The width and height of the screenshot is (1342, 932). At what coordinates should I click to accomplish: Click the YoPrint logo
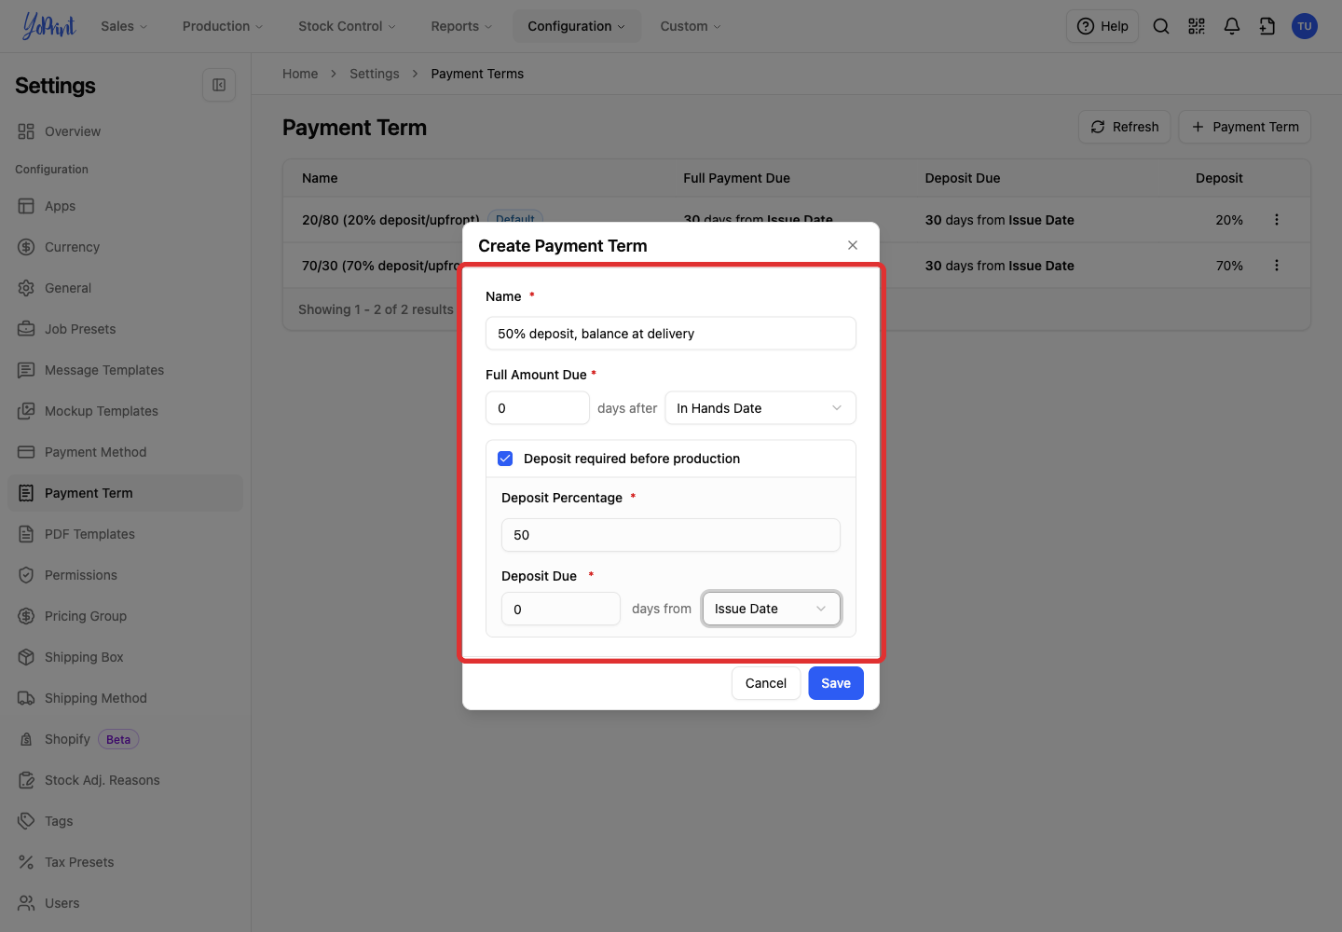pyautogui.click(x=48, y=26)
